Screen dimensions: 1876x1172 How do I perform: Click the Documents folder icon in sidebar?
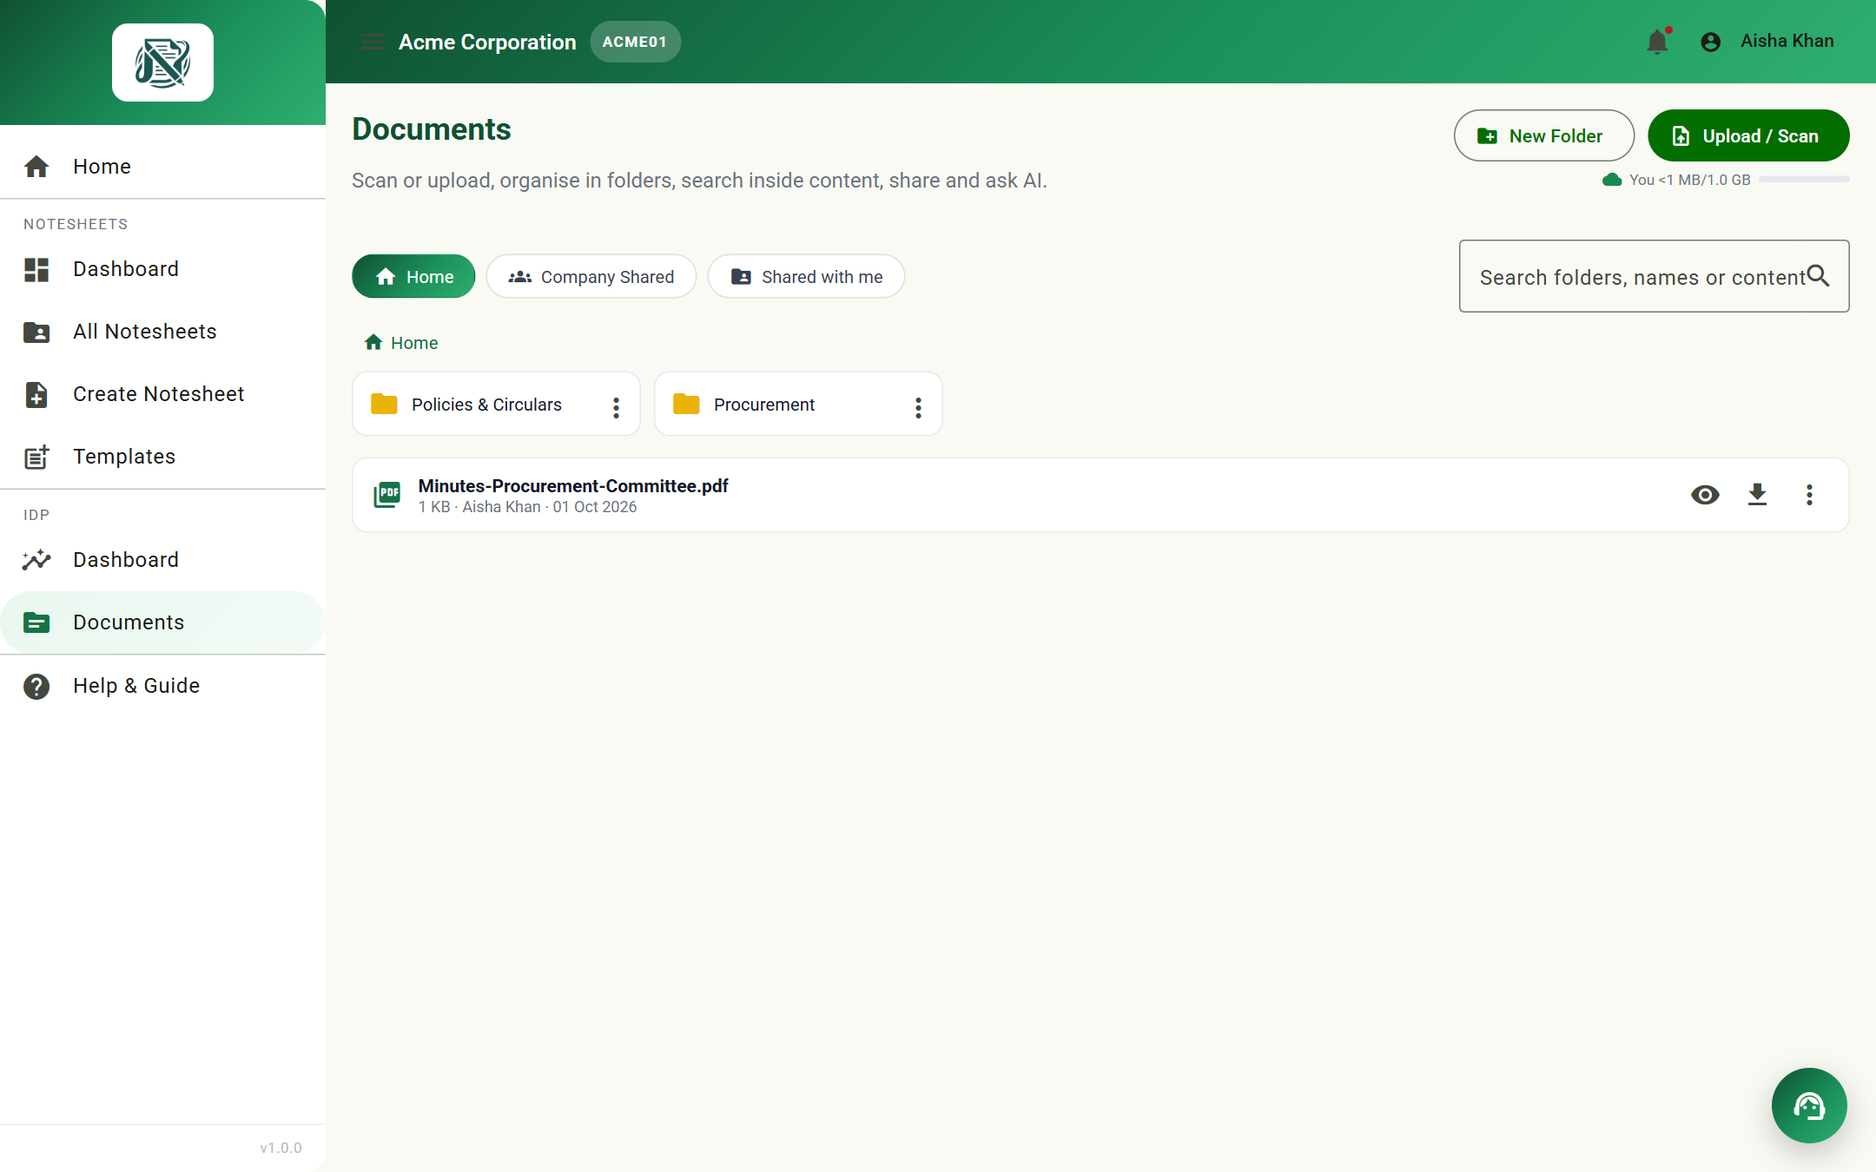coord(36,622)
